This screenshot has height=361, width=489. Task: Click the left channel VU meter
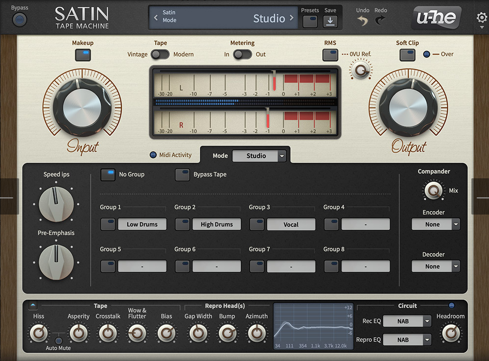(x=245, y=83)
